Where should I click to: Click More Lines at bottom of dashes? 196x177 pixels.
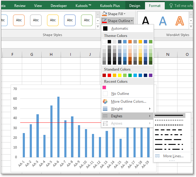[x=173, y=156]
